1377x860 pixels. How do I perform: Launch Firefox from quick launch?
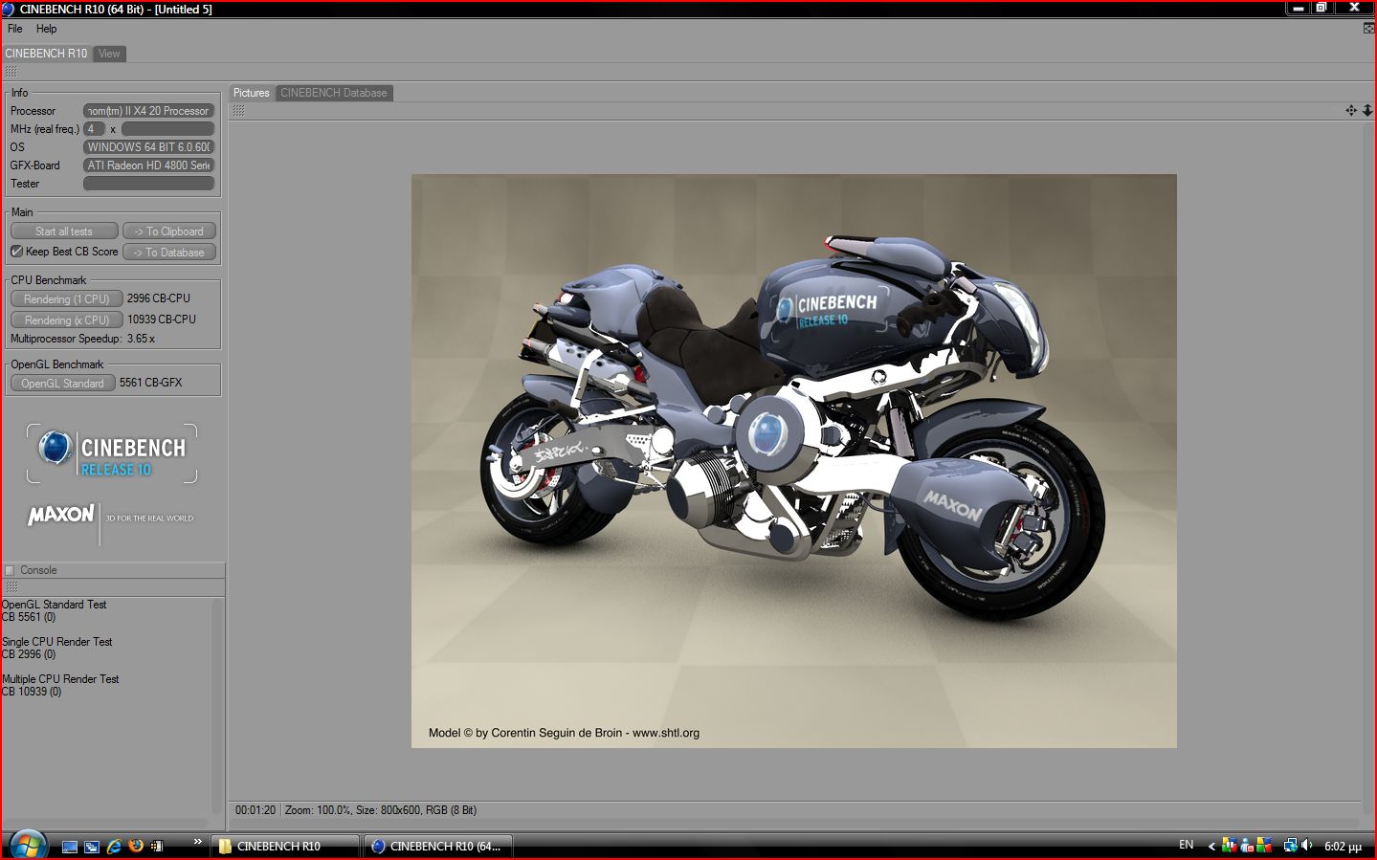click(136, 847)
